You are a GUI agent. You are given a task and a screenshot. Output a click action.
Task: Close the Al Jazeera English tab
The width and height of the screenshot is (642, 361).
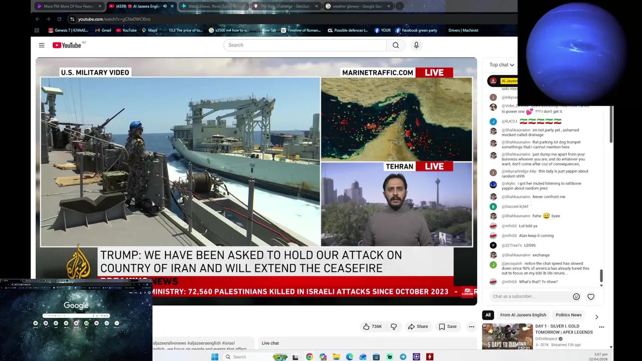(x=172, y=7)
